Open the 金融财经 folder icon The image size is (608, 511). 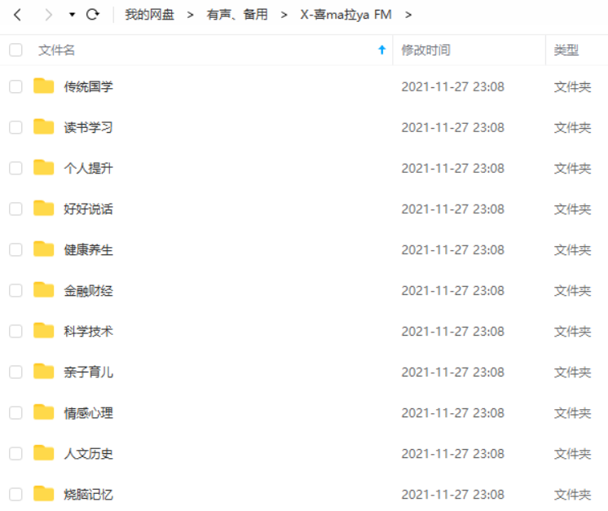click(x=43, y=290)
